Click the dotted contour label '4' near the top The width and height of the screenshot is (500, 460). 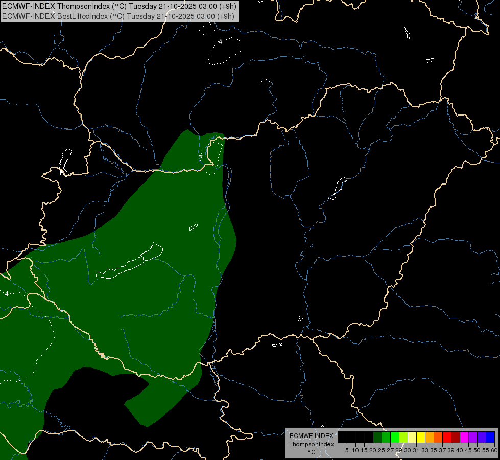(x=220, y=41)
